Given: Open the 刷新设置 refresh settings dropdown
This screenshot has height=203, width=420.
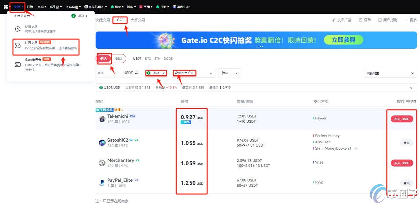Looking at the screenshot, I should [x=390, y=73].
